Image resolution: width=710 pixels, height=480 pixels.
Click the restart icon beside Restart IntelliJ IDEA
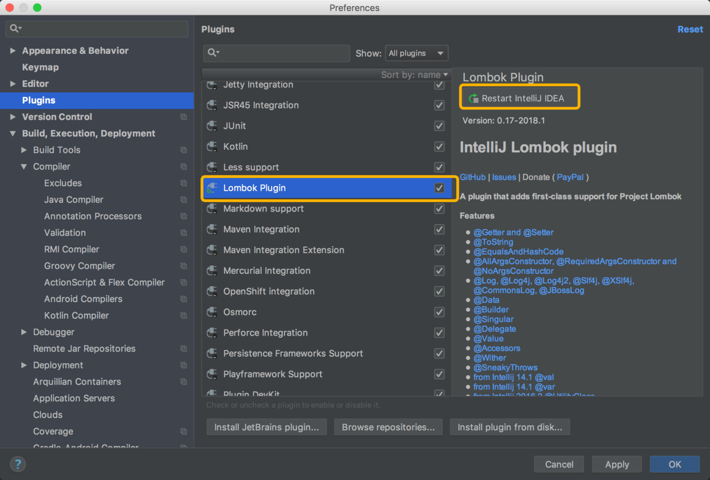(474, 99)
